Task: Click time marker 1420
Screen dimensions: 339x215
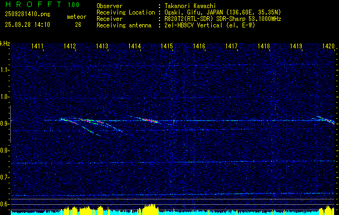Action: pyautogui.click(x=328, y=46)
